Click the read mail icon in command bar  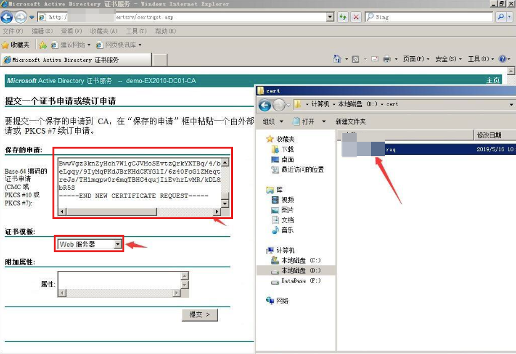coord(374,59)
